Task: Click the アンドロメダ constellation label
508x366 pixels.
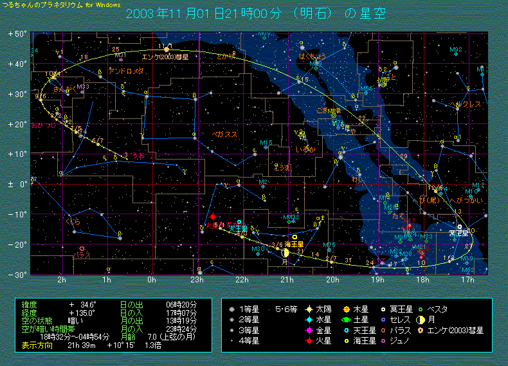Action: coord(126,71)
